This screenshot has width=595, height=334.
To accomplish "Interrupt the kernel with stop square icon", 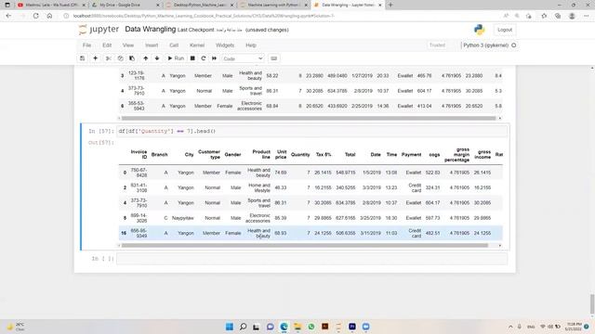I will coord(192,58).
